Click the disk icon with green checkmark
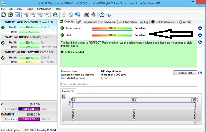This screenshot has height=132, width=206. (x=40, y=15)
